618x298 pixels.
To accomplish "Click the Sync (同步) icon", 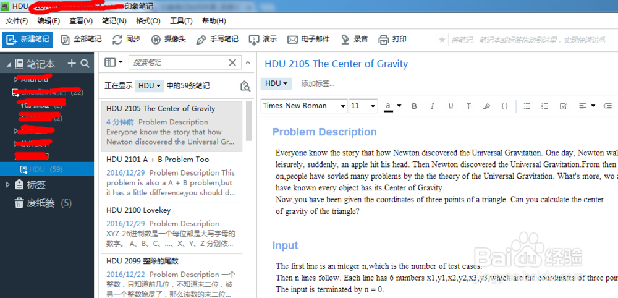I will coord(117,40).
